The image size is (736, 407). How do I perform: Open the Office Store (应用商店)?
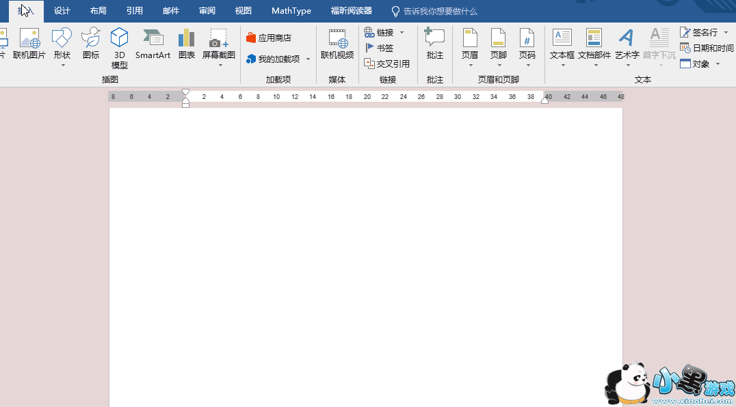[269, 38]
